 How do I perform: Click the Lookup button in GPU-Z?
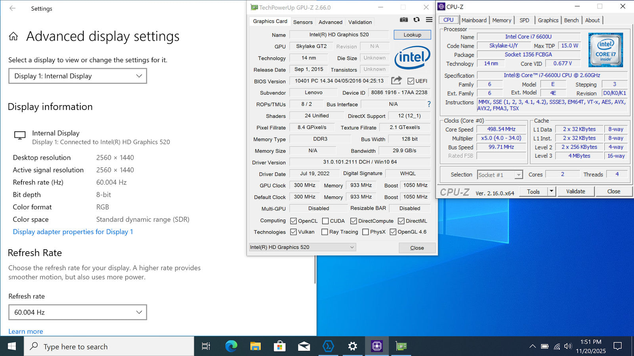[x=412, y=35]
